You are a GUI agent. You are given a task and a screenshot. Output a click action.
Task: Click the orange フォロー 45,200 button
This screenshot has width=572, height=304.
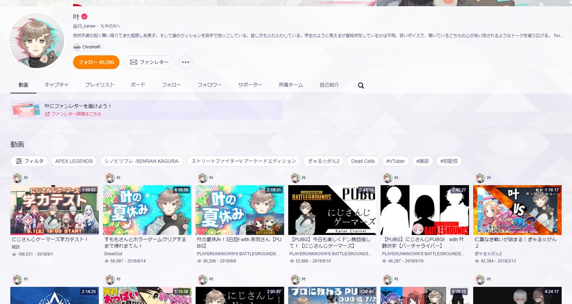pyautogui.click(x=96, y=62)
